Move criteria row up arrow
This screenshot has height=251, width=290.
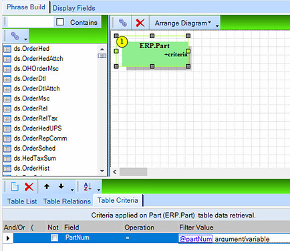point(47,186)
